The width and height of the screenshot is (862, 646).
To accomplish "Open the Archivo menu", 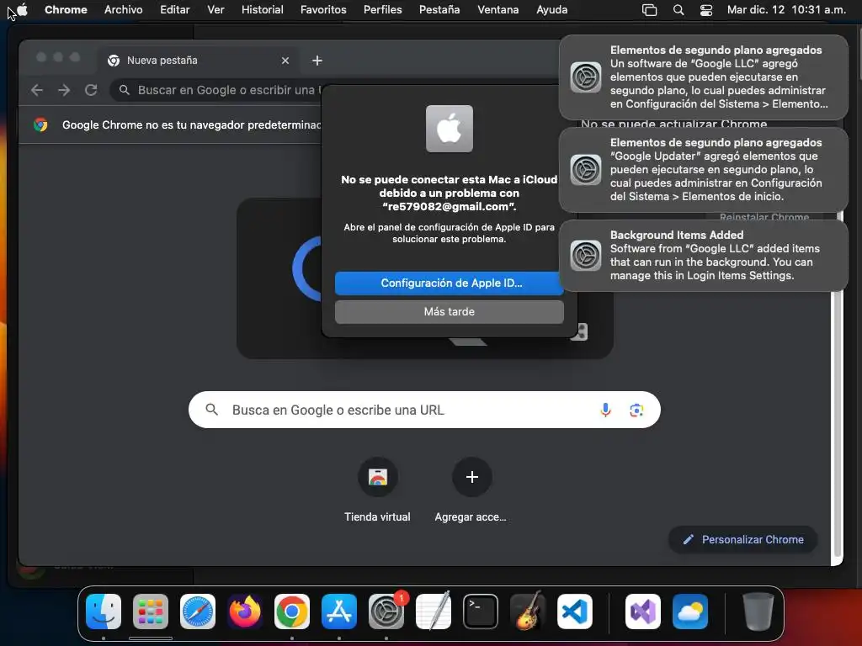I will coord(124,9).
